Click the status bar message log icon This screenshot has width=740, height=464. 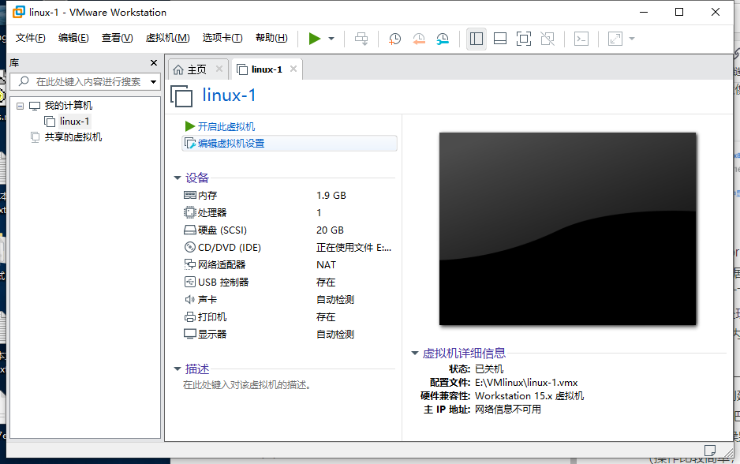pos(710,450)
